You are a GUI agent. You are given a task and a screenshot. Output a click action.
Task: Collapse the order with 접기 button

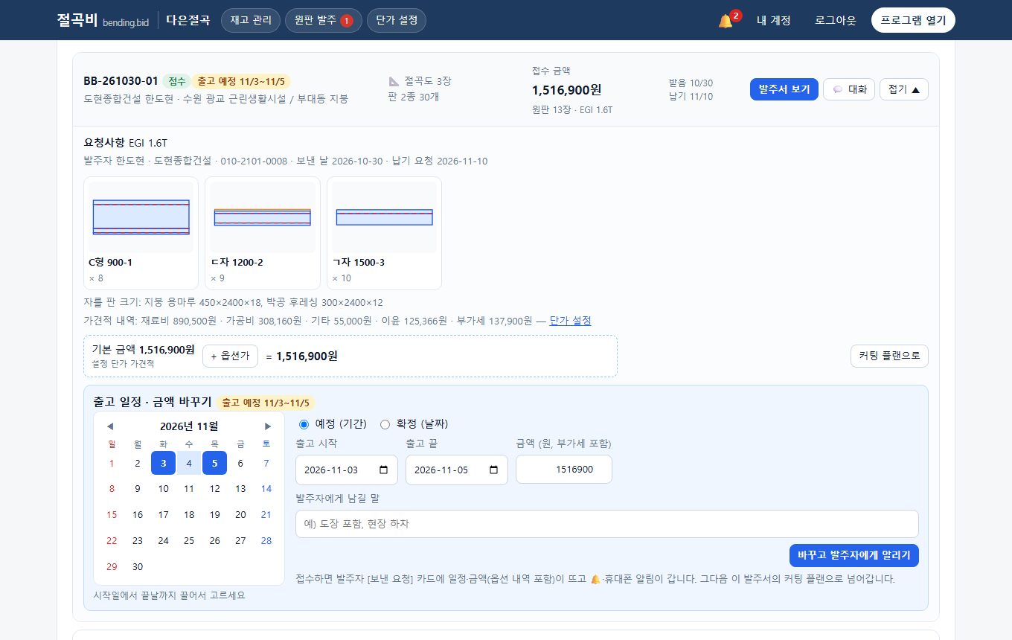coord(903,89)
